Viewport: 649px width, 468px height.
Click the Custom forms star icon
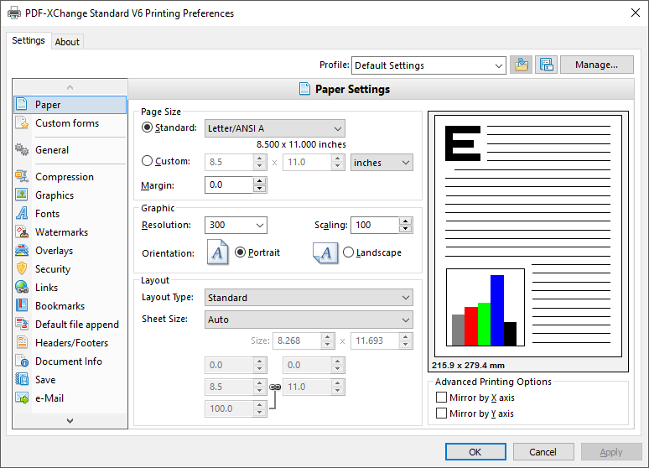22,123
